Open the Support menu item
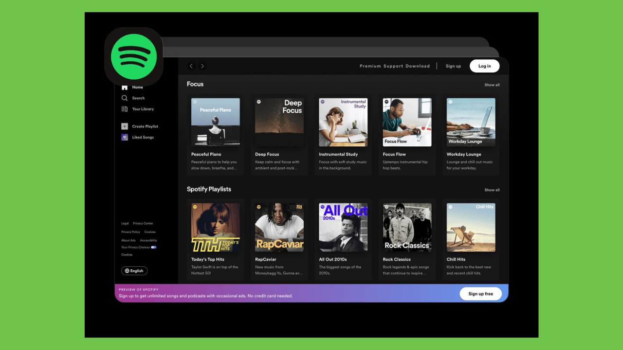Image resolution: width=623 pixels, height=350 pixels. pos(393,66)
